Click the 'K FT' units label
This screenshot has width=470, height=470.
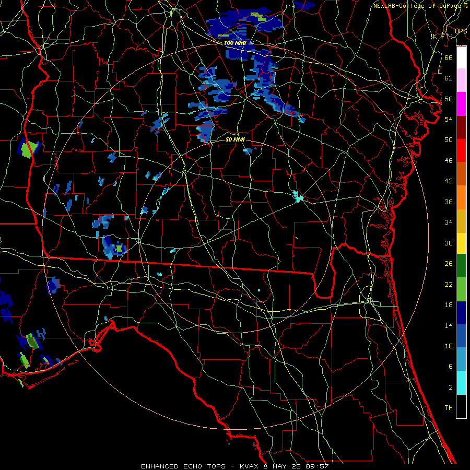[441, 36]
